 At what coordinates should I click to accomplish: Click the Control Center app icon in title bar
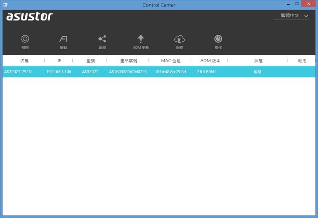[6, 5]
